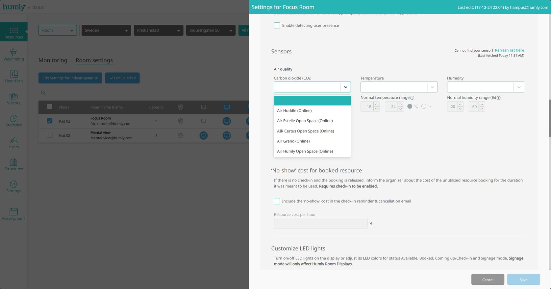View Statistics from the sidebar
Screen dimensions: 551x289
tap(14, 121)
